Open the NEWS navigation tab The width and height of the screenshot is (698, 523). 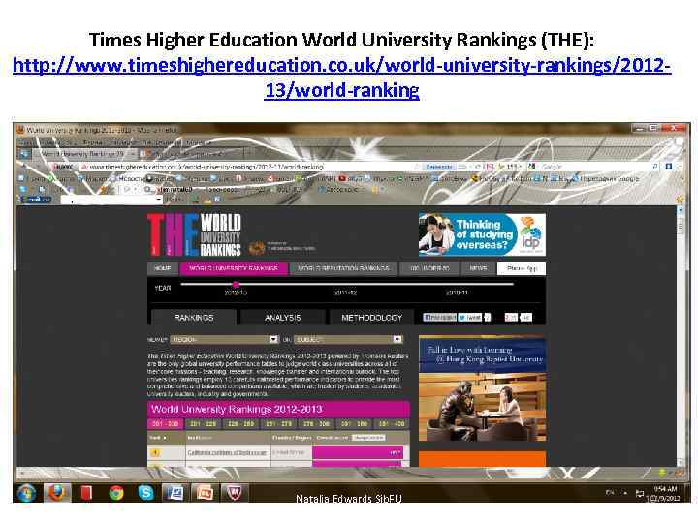tap(478, 268)
